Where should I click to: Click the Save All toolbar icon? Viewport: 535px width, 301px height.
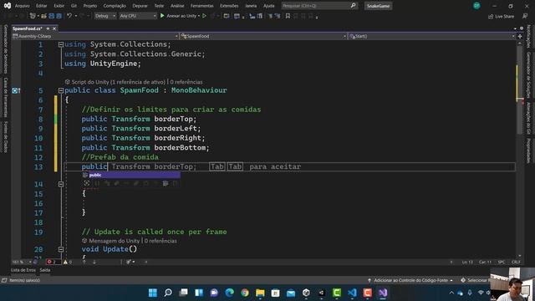point(59,16)
